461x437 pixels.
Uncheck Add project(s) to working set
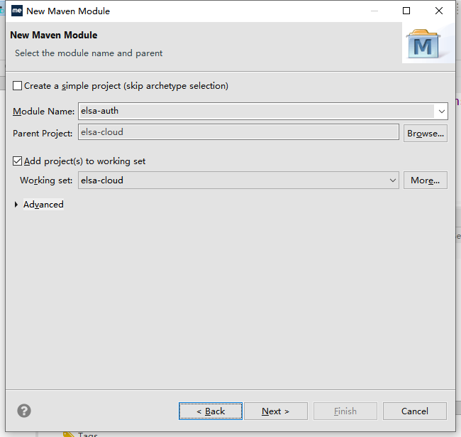(17, 161)
